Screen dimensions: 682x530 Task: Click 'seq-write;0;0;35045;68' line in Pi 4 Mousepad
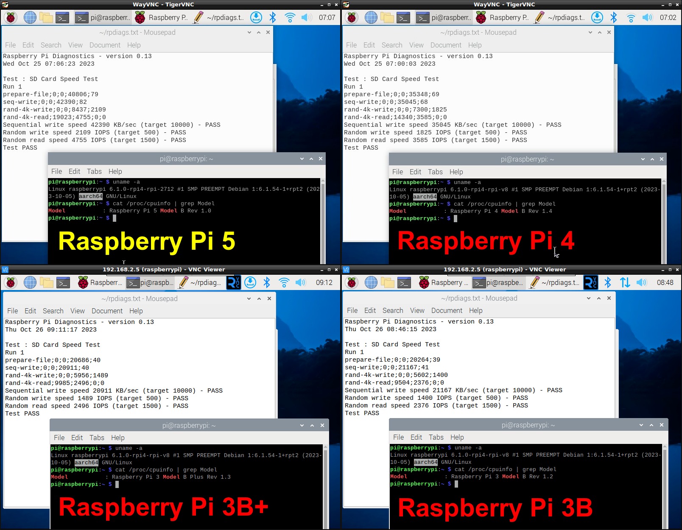[x=386, y=102]
